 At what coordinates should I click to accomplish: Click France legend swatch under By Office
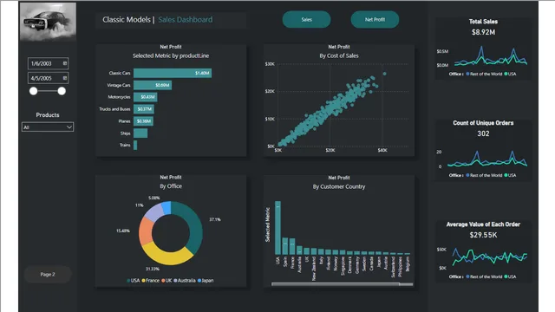point(143,281)
